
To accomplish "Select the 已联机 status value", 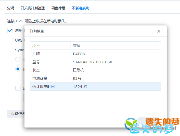I will point(78,70).
